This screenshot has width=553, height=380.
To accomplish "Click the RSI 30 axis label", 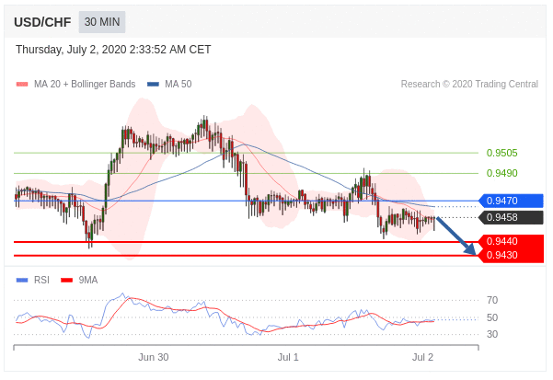I will pyautogui.click(x=492, y=334).
